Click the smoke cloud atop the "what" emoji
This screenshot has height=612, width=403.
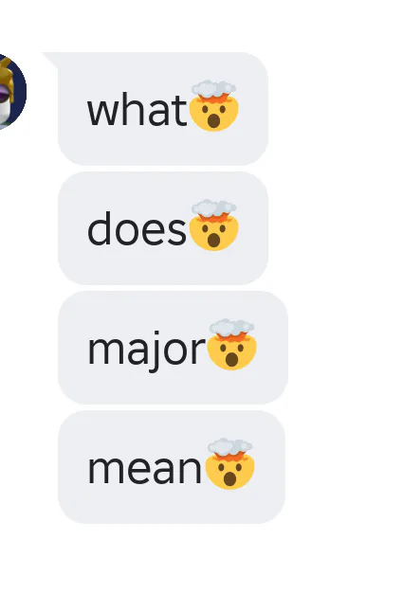pyautogui.click(x=214, y=89)
